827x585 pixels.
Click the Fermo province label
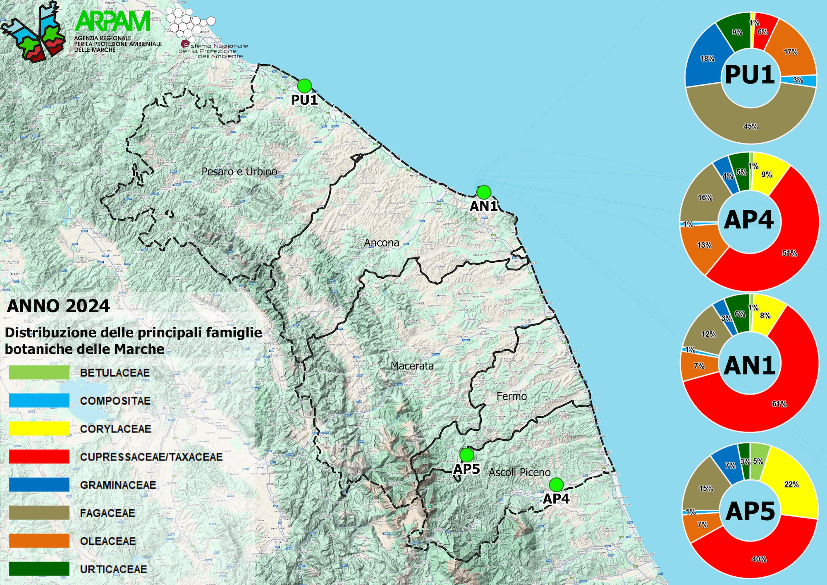512,396
